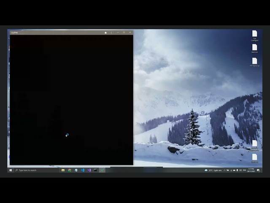Open the weather widget showing Light rain
The width and height of the screenshot is (270, 203).
(x=213, y=170)
